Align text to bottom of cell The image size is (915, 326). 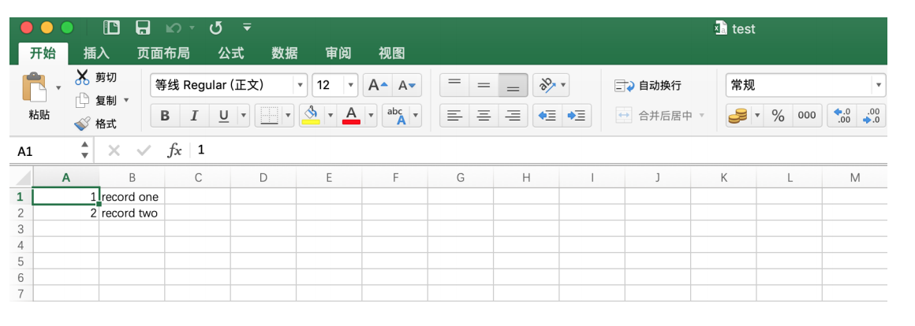point(513,86)
